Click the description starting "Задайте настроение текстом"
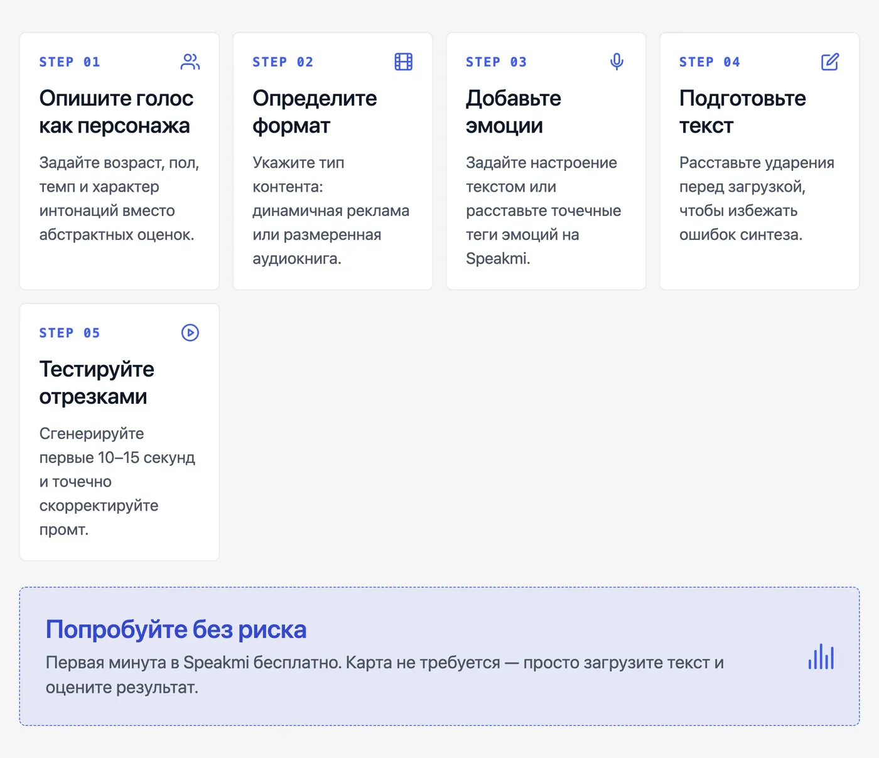Viewport: 879px width, 758px height. point(544,210)
